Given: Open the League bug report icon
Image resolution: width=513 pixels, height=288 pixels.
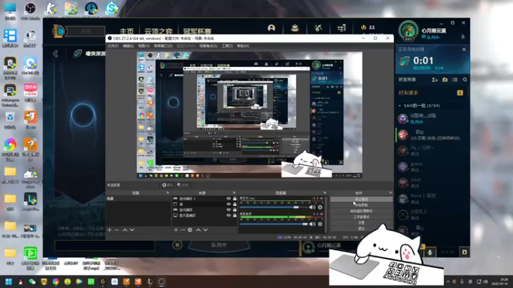Looking at the screenshot, I should point(464,252).
